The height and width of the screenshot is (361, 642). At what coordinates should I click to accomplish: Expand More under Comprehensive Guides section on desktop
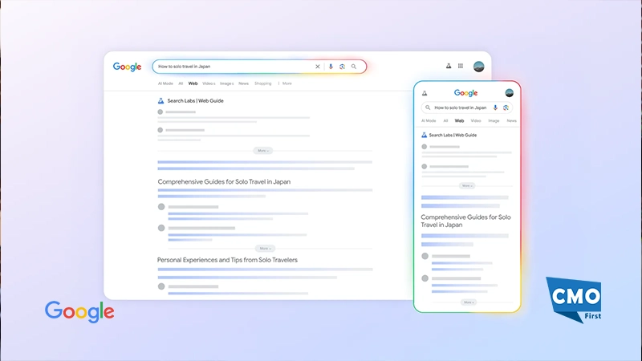pos(265,249)
